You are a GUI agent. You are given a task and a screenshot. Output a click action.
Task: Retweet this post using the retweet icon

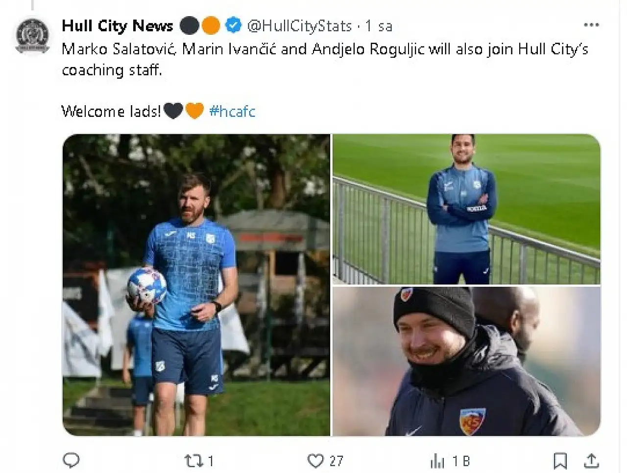tap(192, 461)
